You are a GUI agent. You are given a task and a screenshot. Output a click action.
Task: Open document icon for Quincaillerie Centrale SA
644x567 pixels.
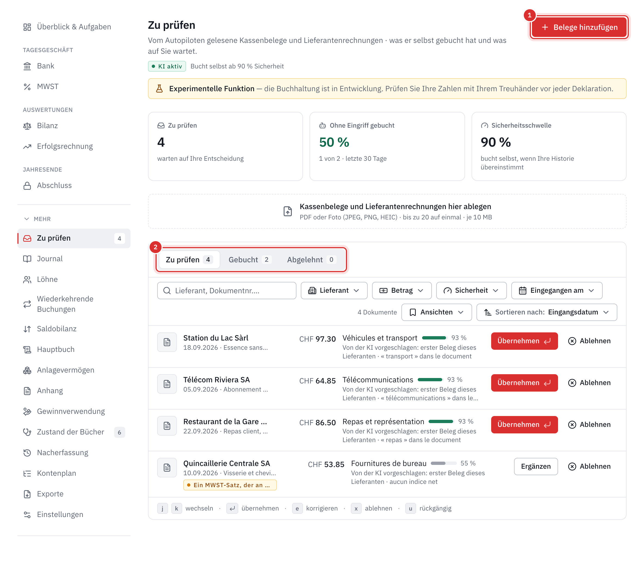pyautogui.click(x=167, y=468)
